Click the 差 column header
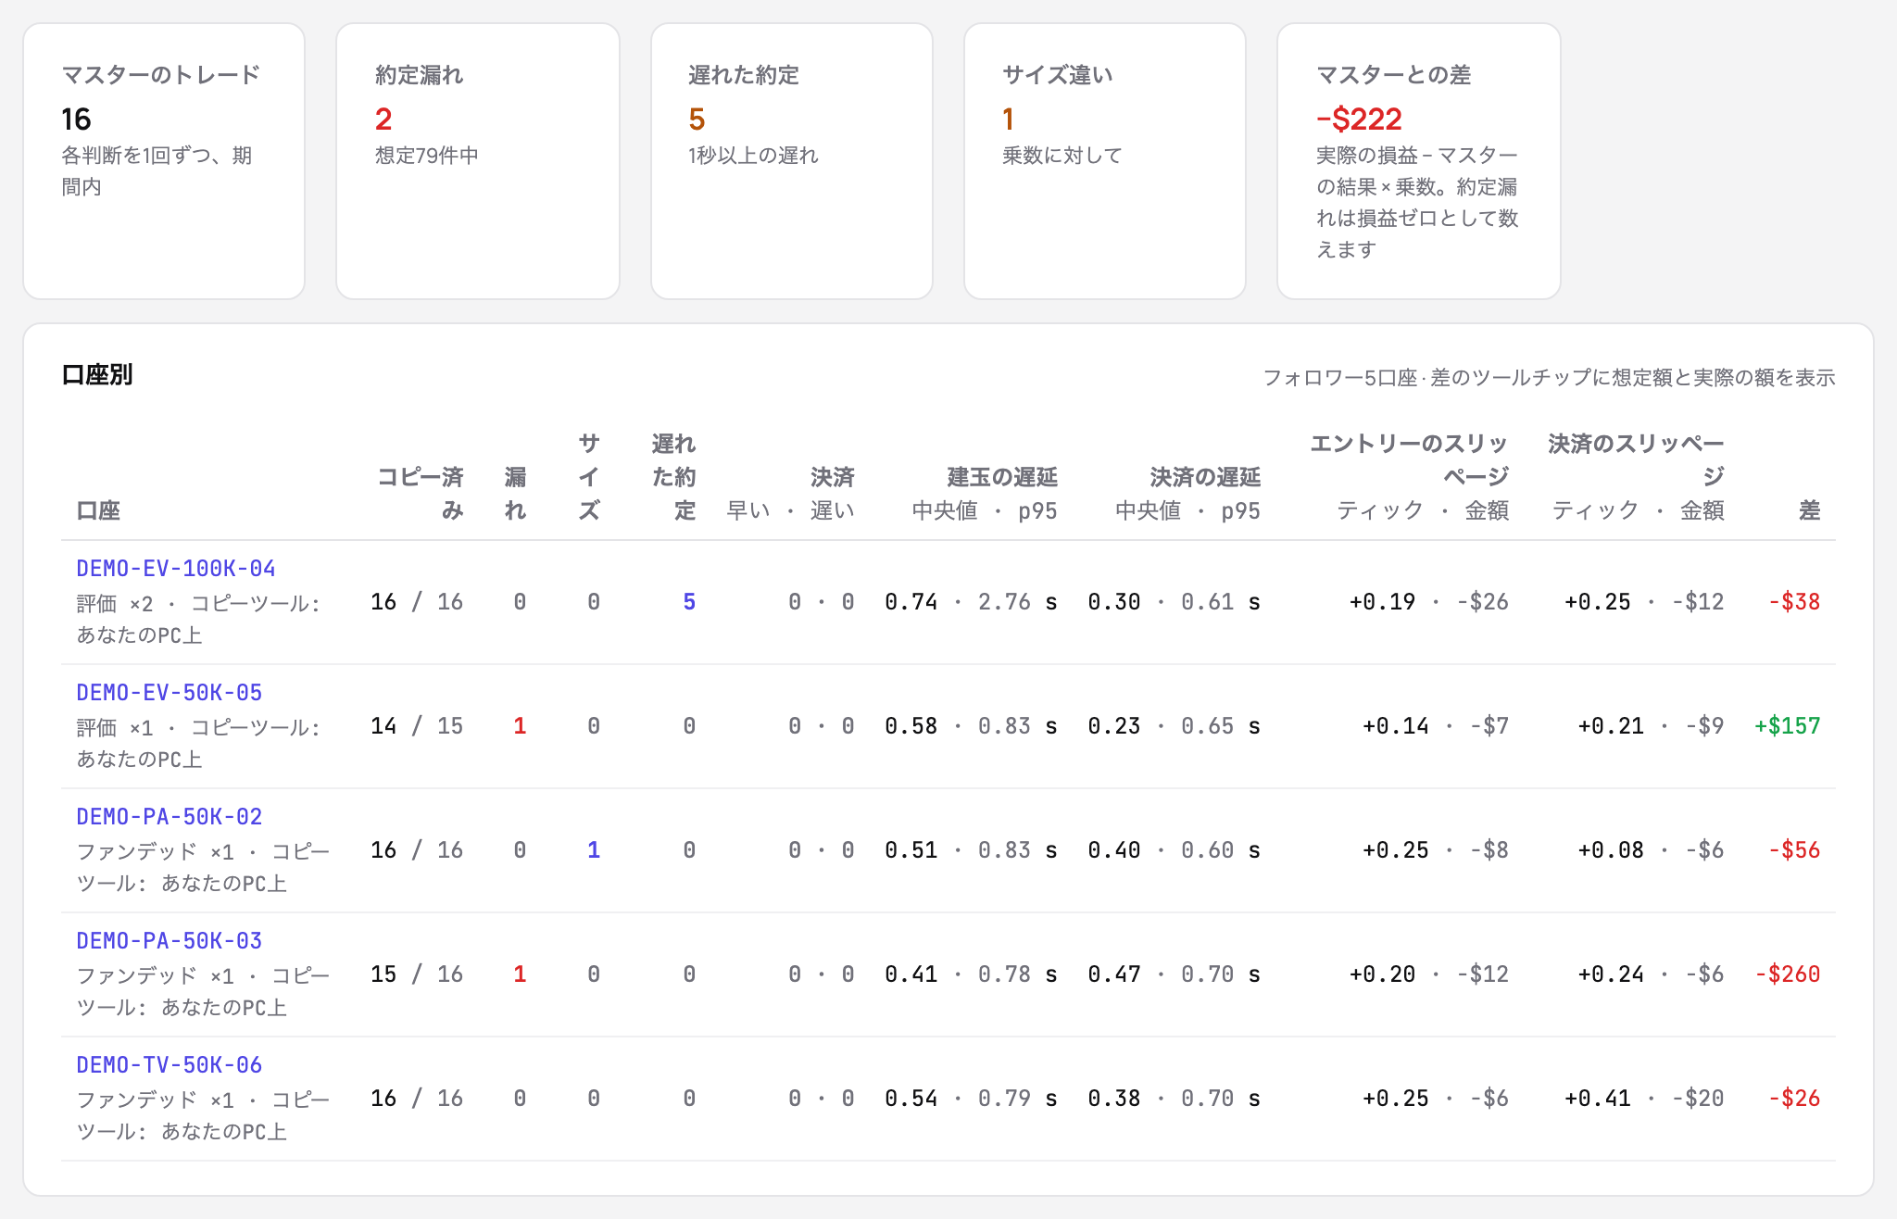The height and width of the screenshot is (1219, 1897). (1810, 510)
